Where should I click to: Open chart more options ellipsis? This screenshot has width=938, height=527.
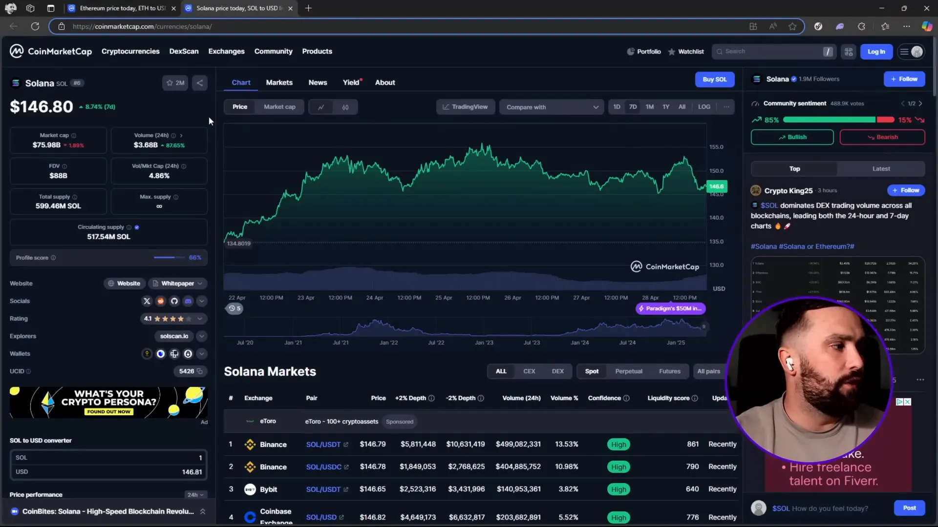point(726,107)
